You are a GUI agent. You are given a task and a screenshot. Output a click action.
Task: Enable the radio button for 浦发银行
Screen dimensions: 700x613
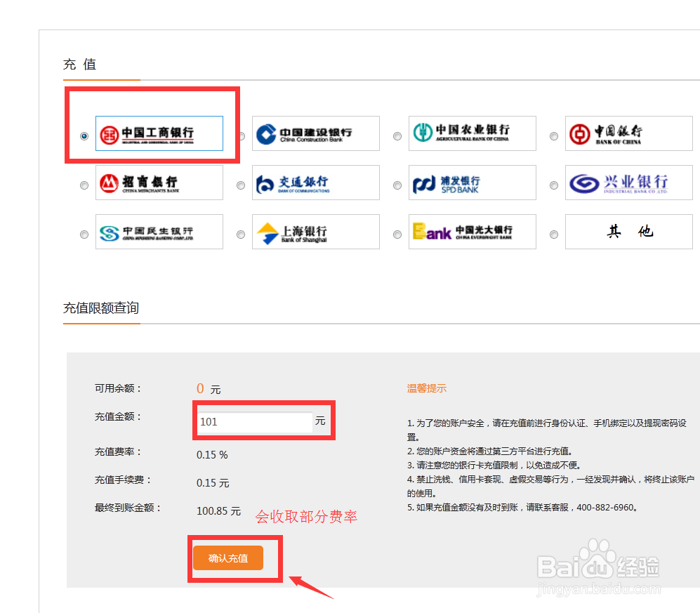click(397, 185)
